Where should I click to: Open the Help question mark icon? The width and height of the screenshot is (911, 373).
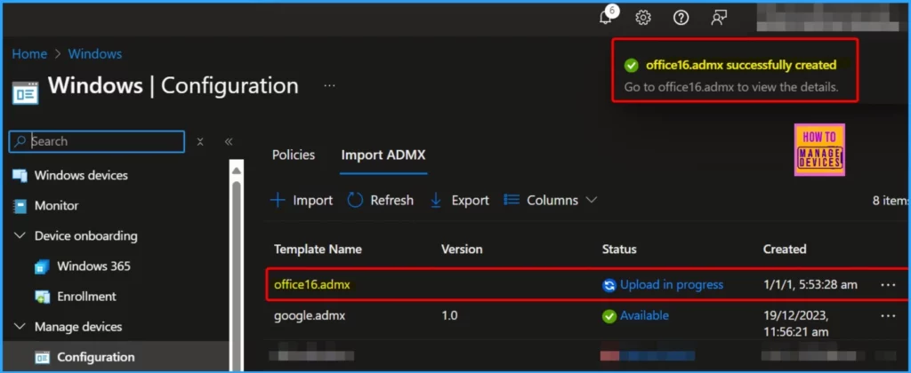pos(681,18)
